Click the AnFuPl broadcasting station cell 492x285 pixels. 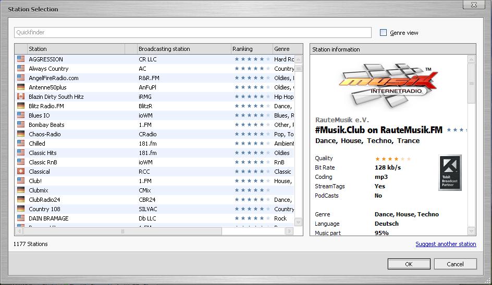click(x=147, y=87)
